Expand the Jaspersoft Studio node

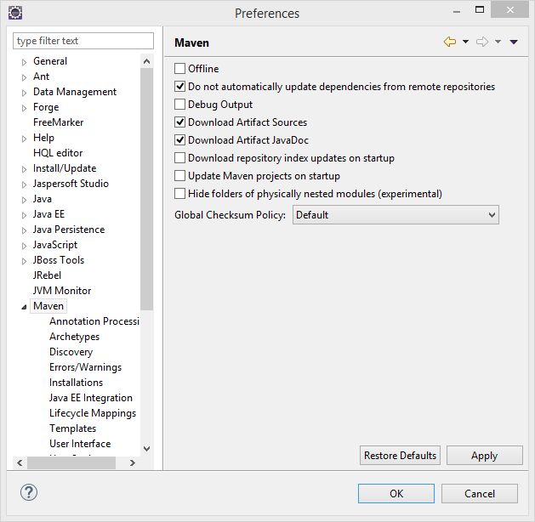(x=24, y=184)
